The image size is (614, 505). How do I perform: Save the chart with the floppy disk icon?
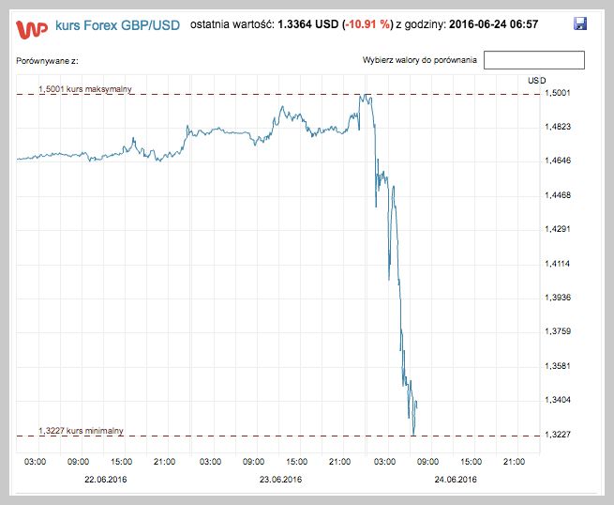(580, 23)
